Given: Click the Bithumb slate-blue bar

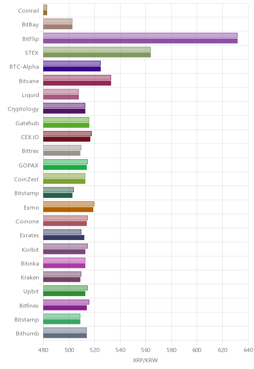Looking at the screenshot, I should click(x=65, y=336).
